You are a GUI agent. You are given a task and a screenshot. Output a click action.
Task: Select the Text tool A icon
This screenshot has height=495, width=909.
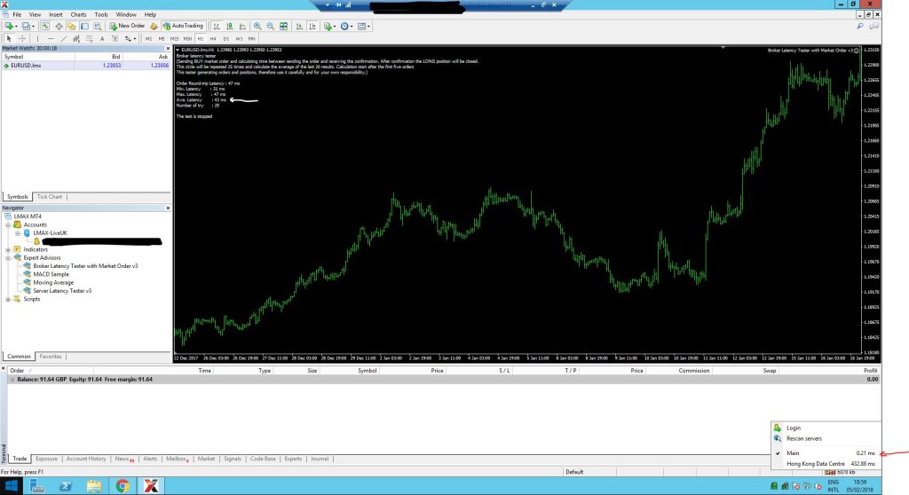(102, 39)
